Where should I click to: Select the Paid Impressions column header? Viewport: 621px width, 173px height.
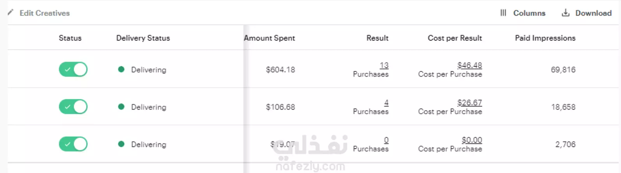[545, 38]
